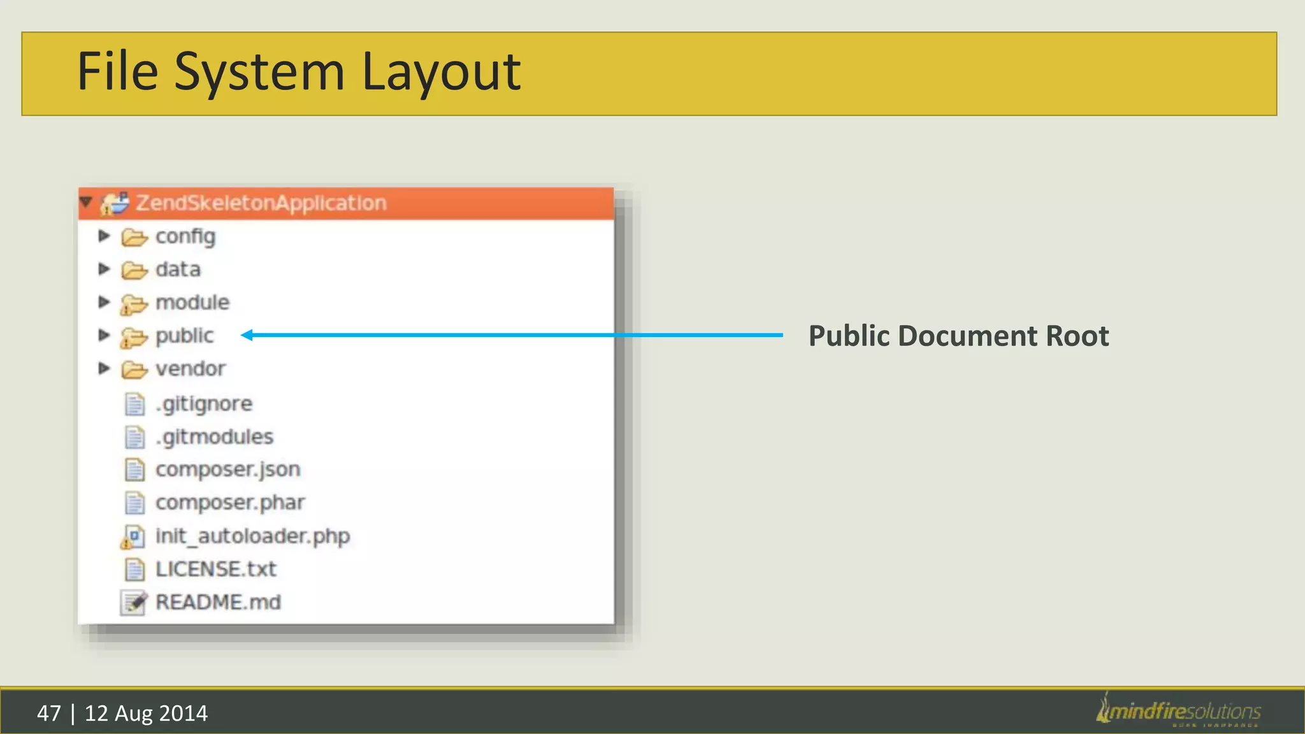Click the ZendSkeletonApplication project icon

click(x=115, y=203)
